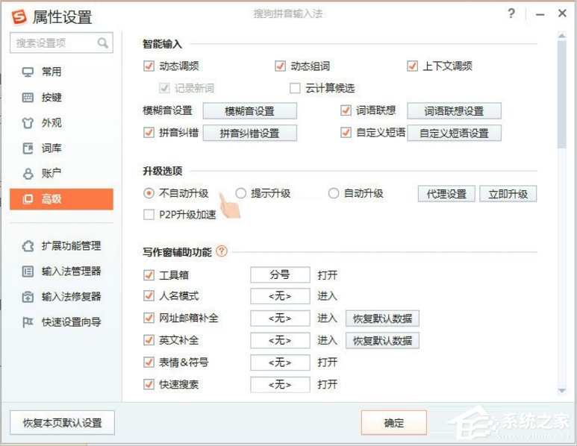Click the 工具箱 hotkey field showing 分号
The width and height of the screenshot is (577, 446).
[x=280, y=274]
